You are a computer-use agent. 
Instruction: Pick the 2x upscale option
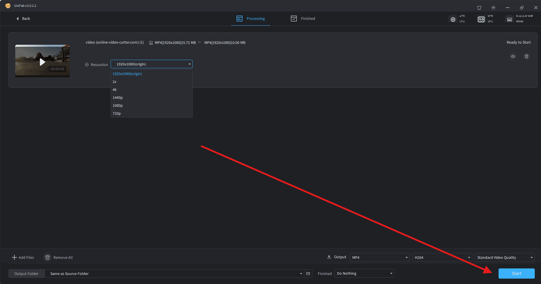pos(115,82)
